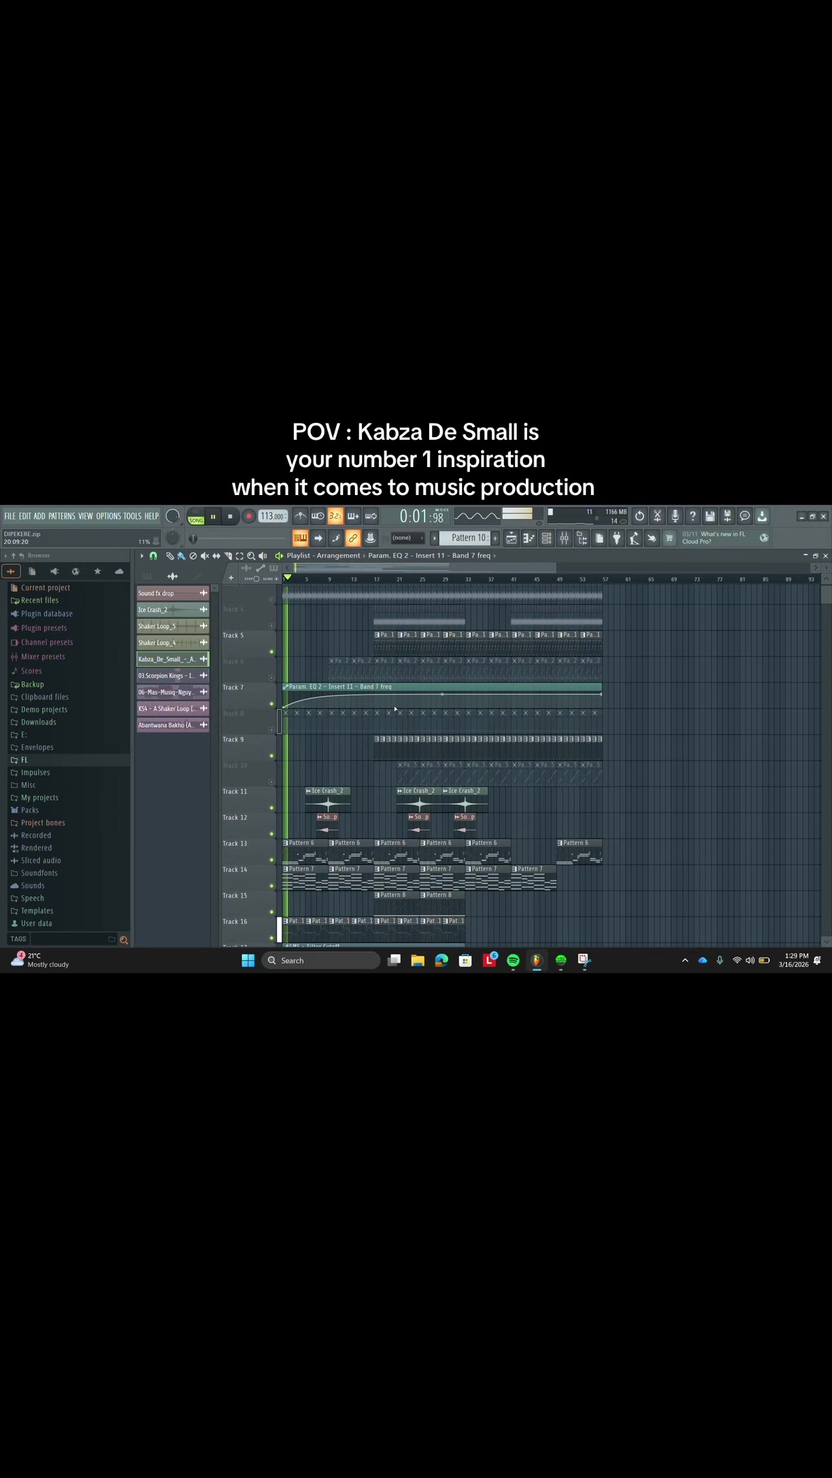The width and height of the screenshot is (832, 1478).
Task: Open the TOOLS menu
Action: [133, 517]
